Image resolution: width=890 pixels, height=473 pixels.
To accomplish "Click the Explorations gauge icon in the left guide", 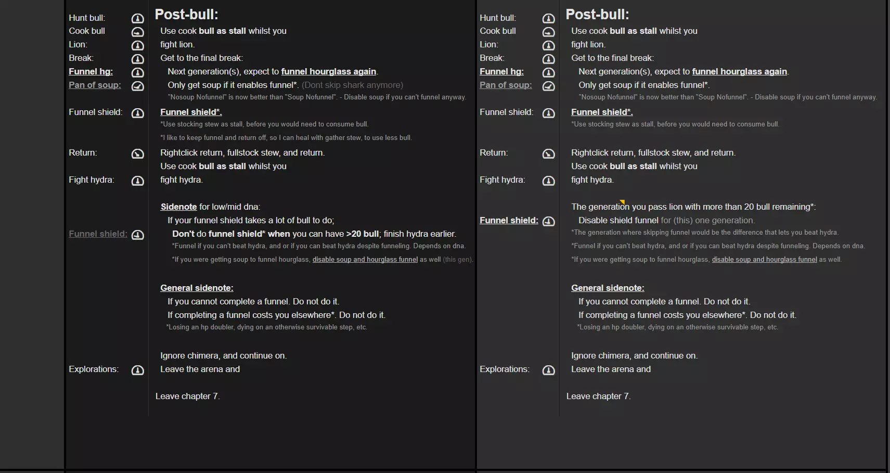I will click(x=137, y=370).
